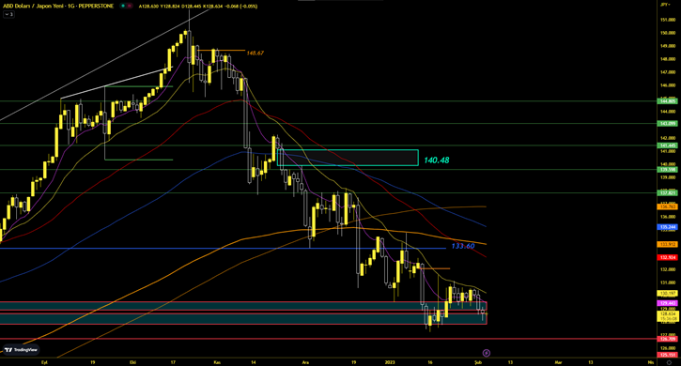Click the pink status dot beside the symbol title

[130, 6]
